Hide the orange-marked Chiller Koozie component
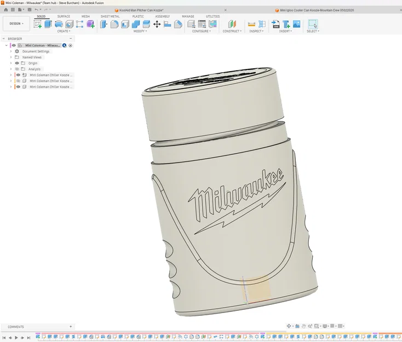 18,87
